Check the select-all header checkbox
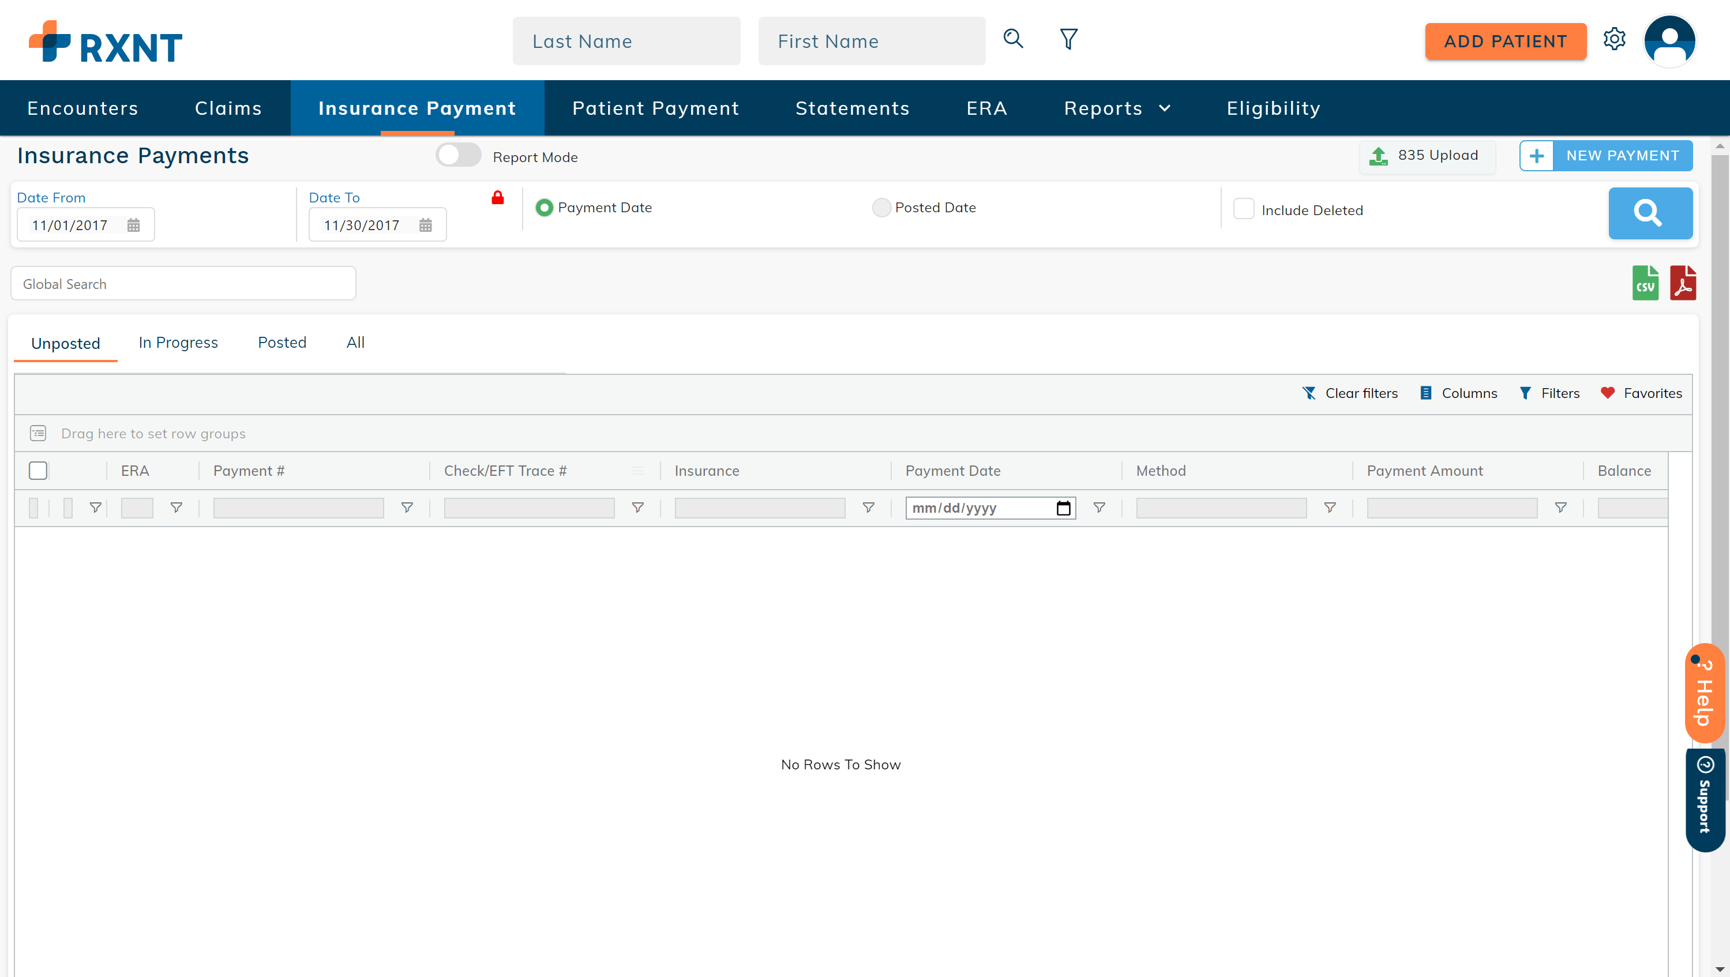 tap(38, 471)
